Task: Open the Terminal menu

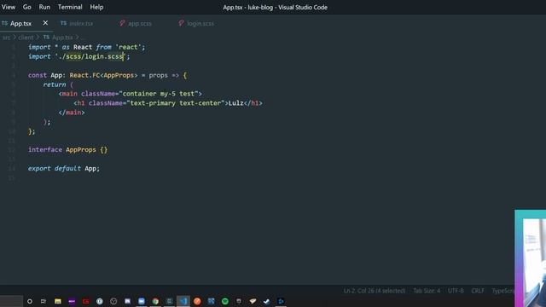Action: (x=70, y=7)
